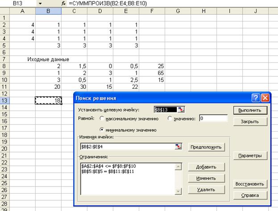The width and height of the screenshot is (278, 211).
Task: Click the range selector icon next to $B$13
Action: [181, 110]
